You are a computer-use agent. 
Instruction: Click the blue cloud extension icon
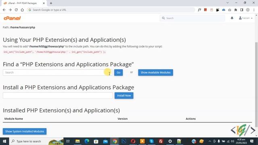223,10
